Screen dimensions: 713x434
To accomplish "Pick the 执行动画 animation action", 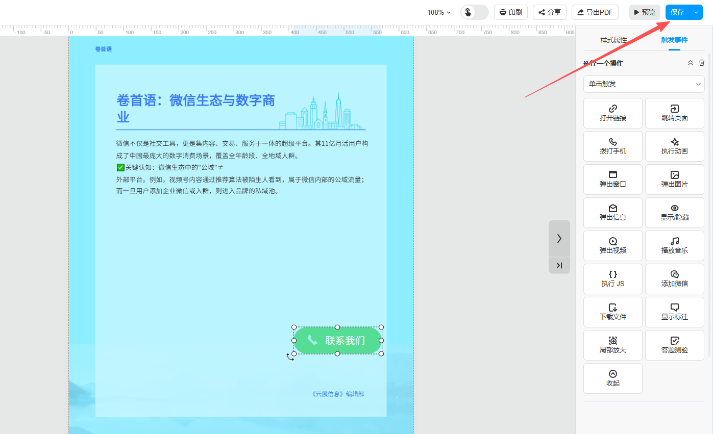I will coord(674,146).
